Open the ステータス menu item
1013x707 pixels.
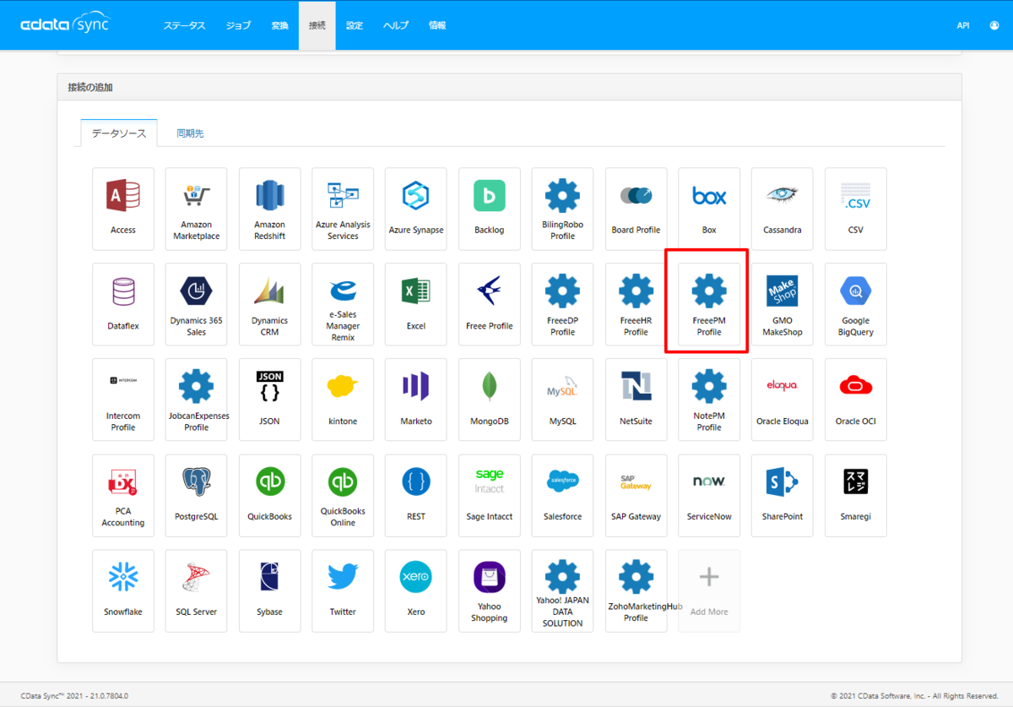(185, 25)
